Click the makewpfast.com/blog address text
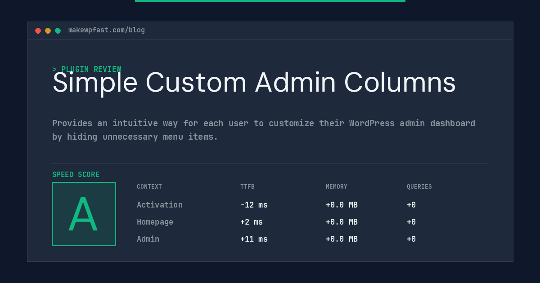This screenshot has width=540, height=283. point(107,30)
